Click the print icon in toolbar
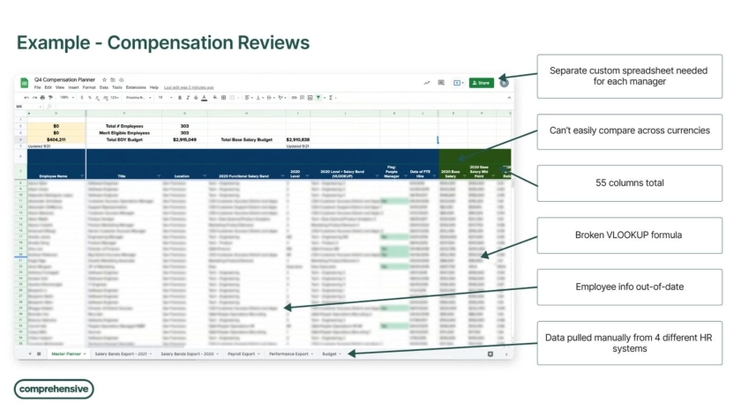 [41, 98]
